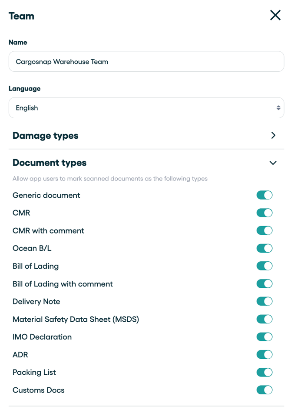Open the Language dropdown
The height and width of the screenshot is (410, 291).
[x=146, y=108]
